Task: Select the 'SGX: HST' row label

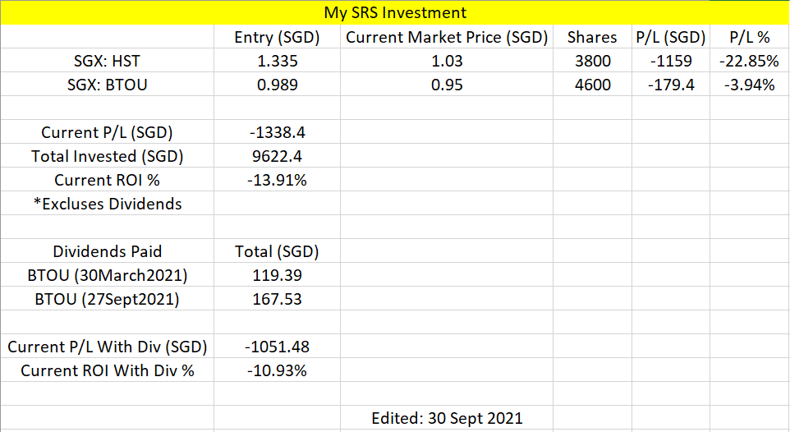Action: point(107,61)
